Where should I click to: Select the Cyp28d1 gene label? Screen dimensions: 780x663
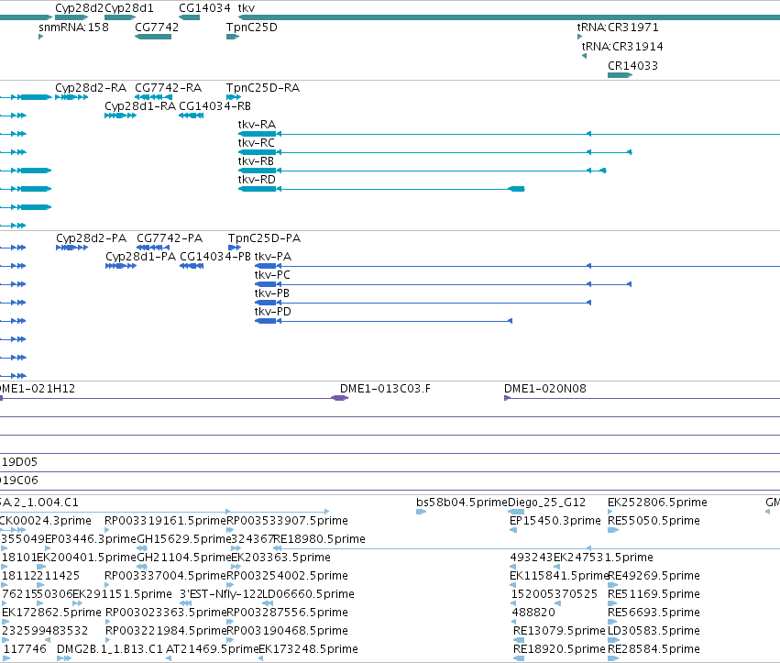(x=129, y=8)
